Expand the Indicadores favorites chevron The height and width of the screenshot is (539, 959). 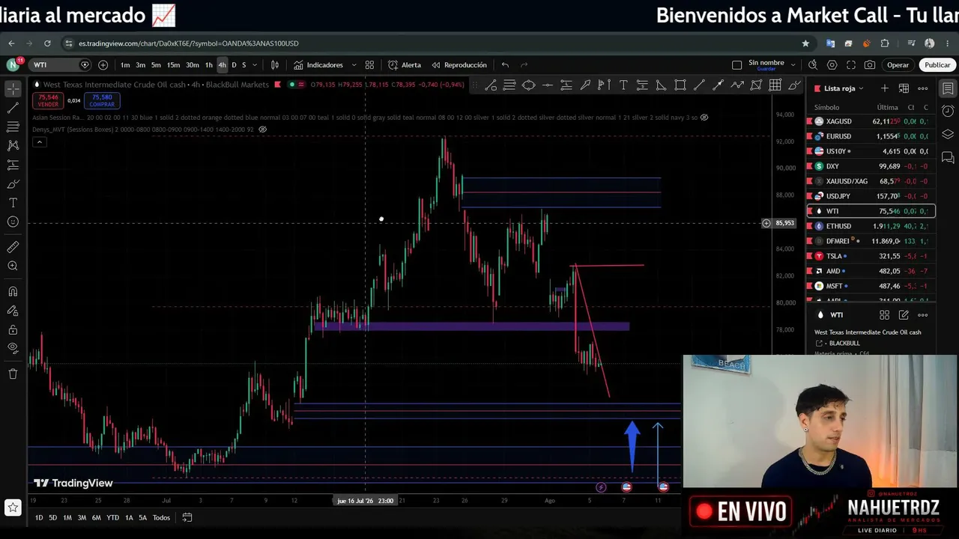(x=354, y=65)
